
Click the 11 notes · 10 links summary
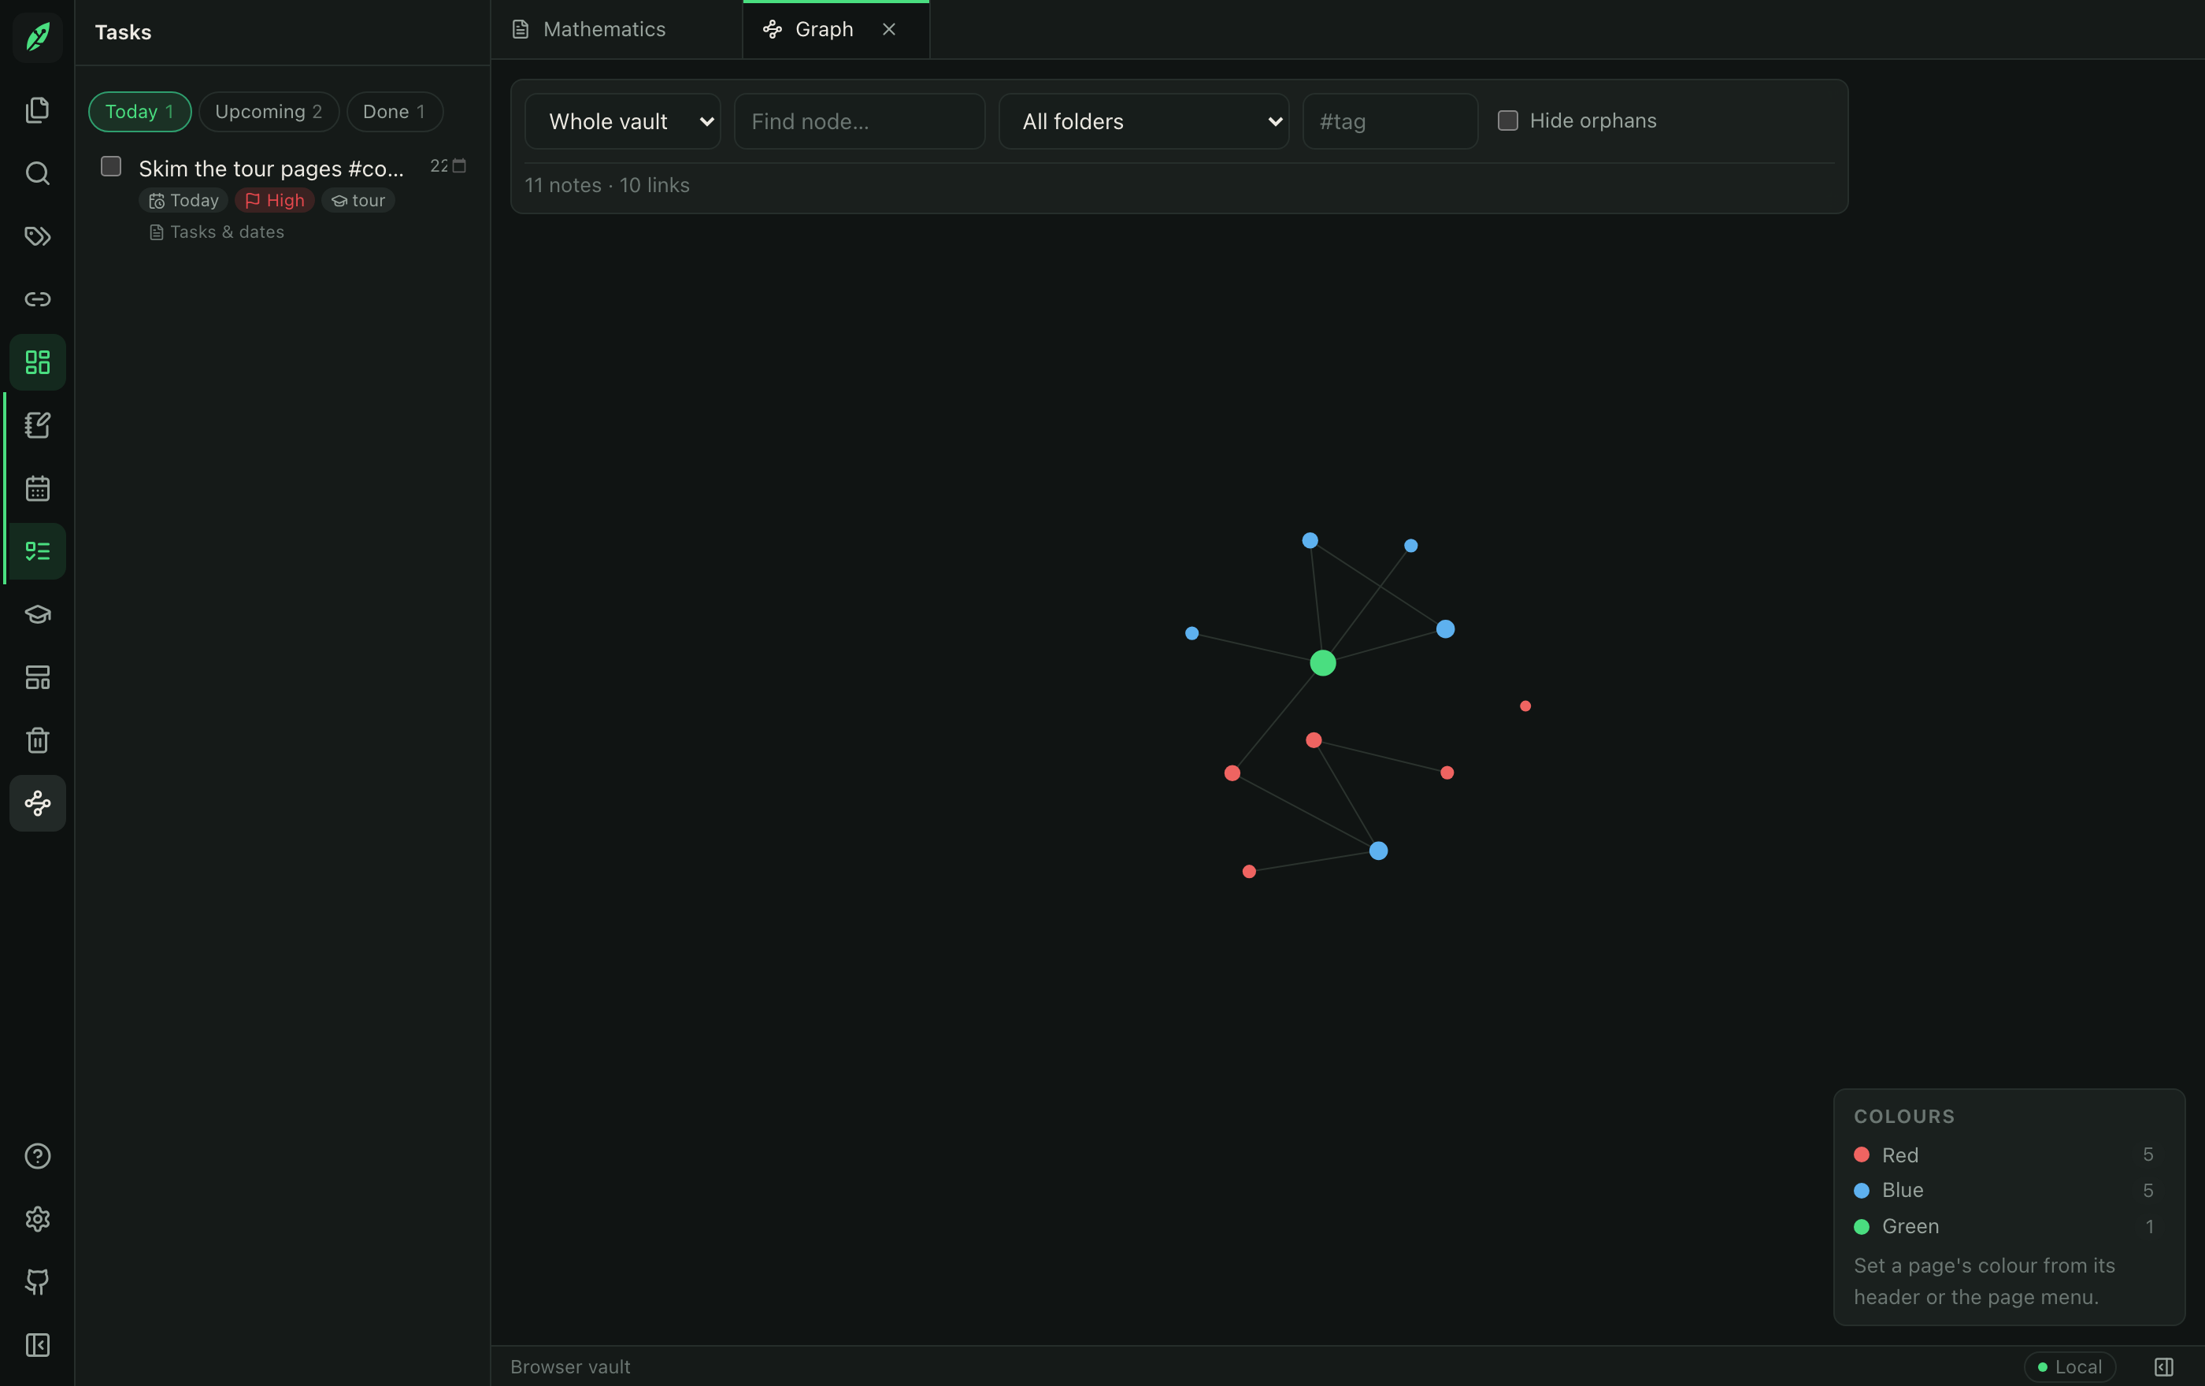(607, 185)
